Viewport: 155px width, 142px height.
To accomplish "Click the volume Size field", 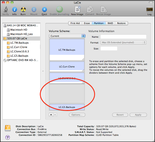I will pos(109,48).
